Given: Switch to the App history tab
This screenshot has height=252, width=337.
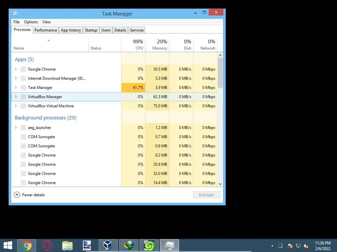Looking at the screenshot, I should 71,30.
